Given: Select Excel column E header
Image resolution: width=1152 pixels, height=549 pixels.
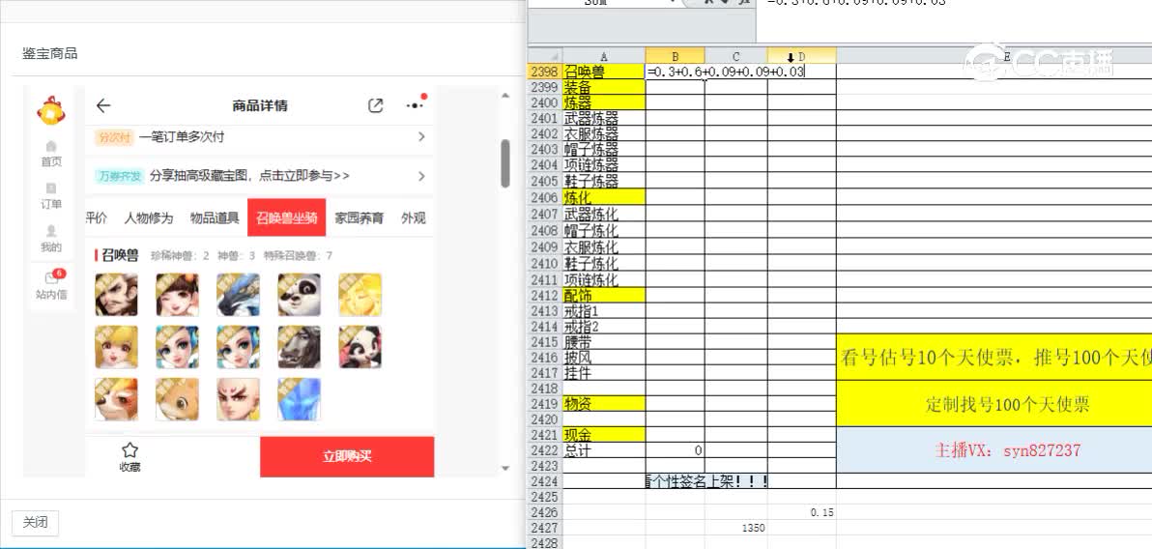Looking at the screenshot, I should coord(994,56).
